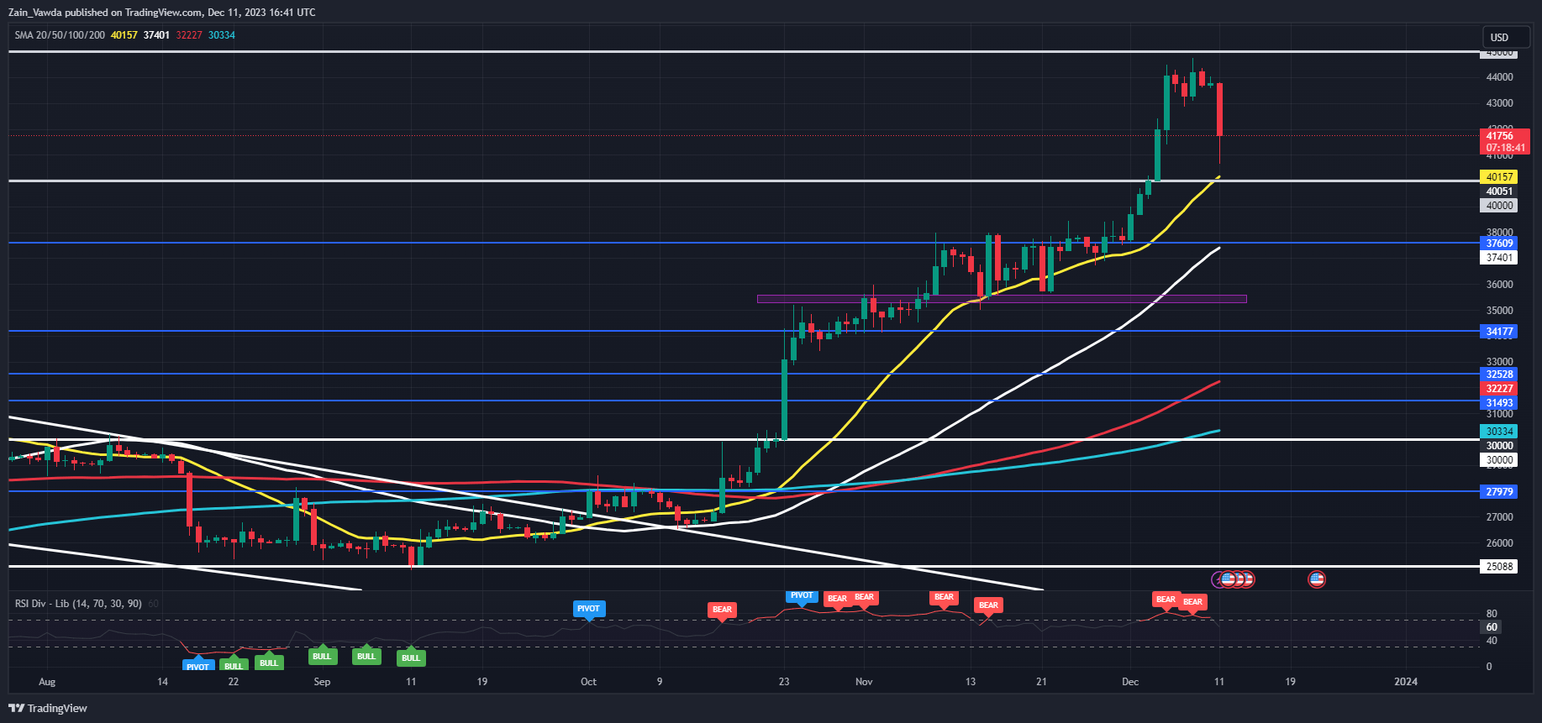This screenshot has height=723, width=1542.
Task: Click the 07:18:41 bar countdown timer
Action: click(x=1504, y=148)
